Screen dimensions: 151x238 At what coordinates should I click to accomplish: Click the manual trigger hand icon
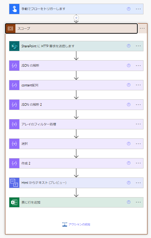tap(14, 9)
